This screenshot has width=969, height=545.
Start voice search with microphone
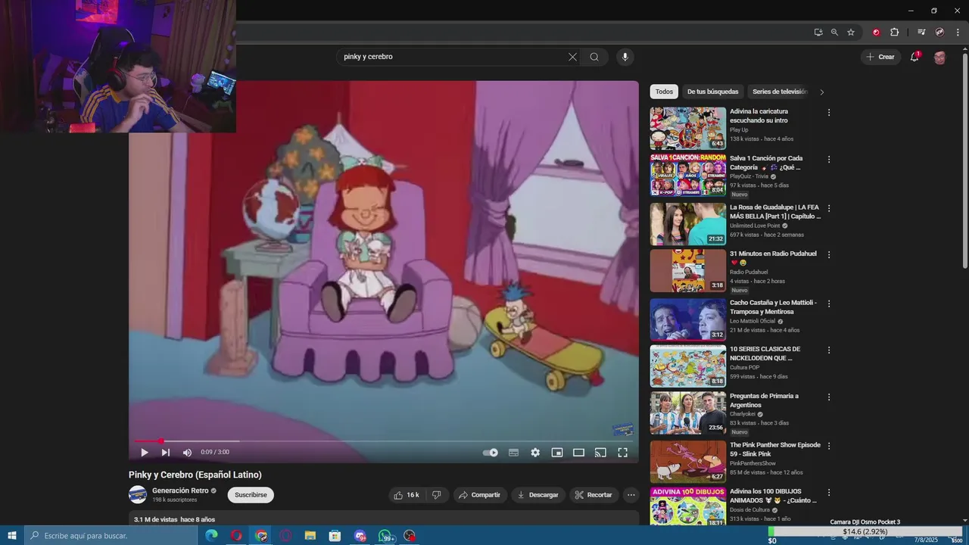click(625, 57)
